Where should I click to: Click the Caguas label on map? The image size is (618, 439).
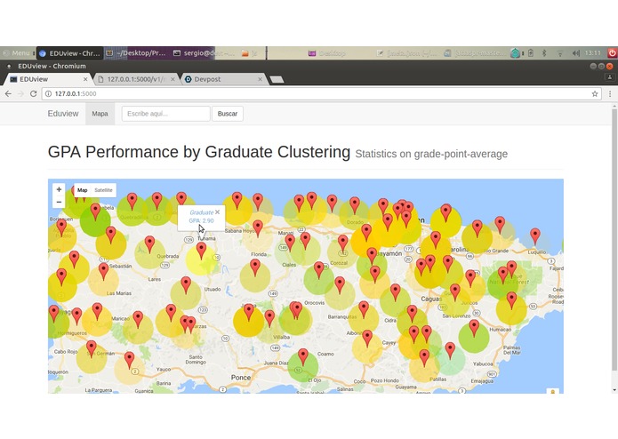(x=431, y=299)
